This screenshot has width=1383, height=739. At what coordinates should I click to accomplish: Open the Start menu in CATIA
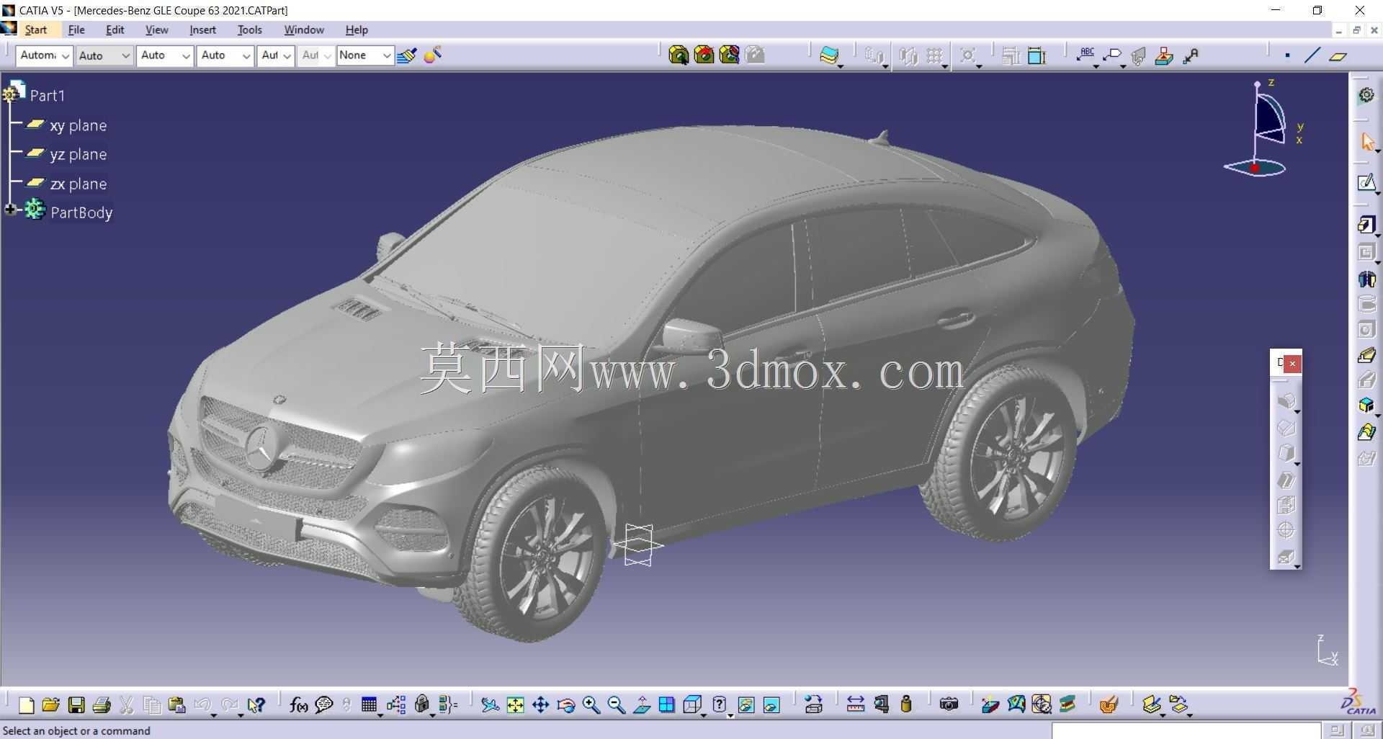point(35,30)
